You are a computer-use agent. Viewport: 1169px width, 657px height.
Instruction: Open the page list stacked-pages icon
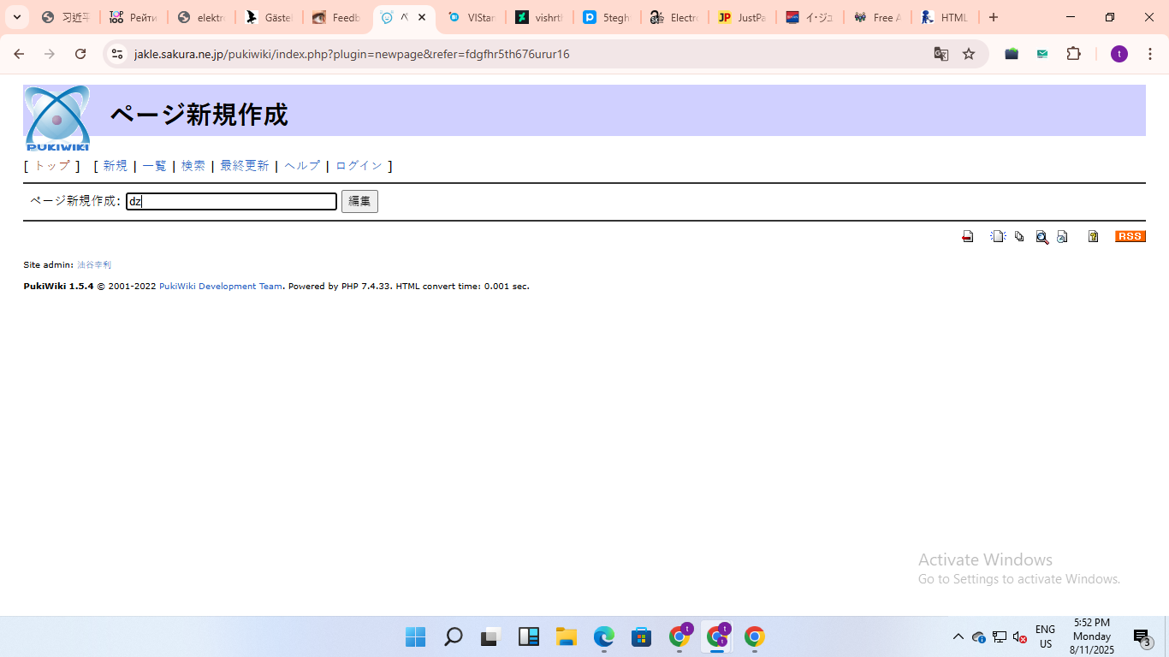click(1019, 237)
